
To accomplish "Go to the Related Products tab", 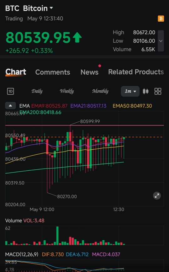I will (x=136, y=72).
